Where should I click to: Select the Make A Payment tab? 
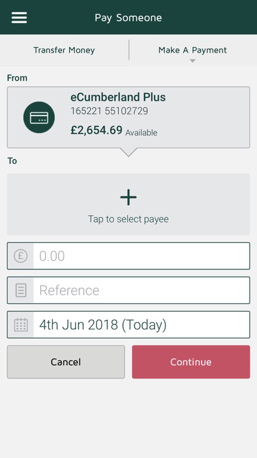pyautogui.click(x=192, y=50)
